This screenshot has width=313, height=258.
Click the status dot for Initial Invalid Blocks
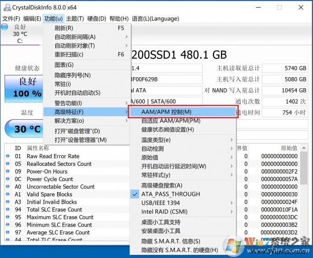pyautogui.click(x=8, y=202)
